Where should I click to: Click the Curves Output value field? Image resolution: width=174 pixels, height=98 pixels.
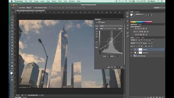[116, 56]
